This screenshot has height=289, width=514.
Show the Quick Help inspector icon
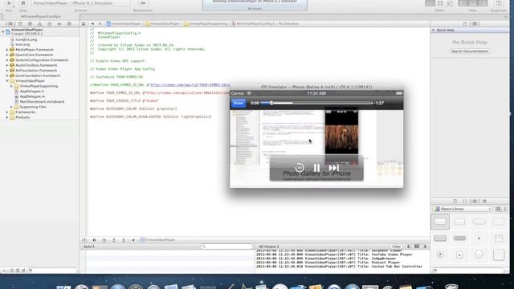tap(475, 24)
